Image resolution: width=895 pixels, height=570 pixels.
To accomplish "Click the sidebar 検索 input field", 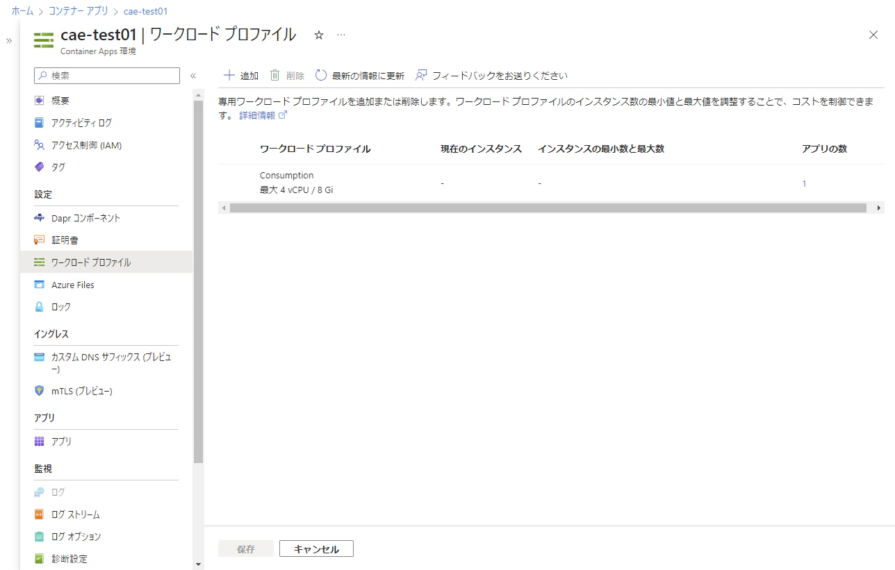I will click(107, 76).
